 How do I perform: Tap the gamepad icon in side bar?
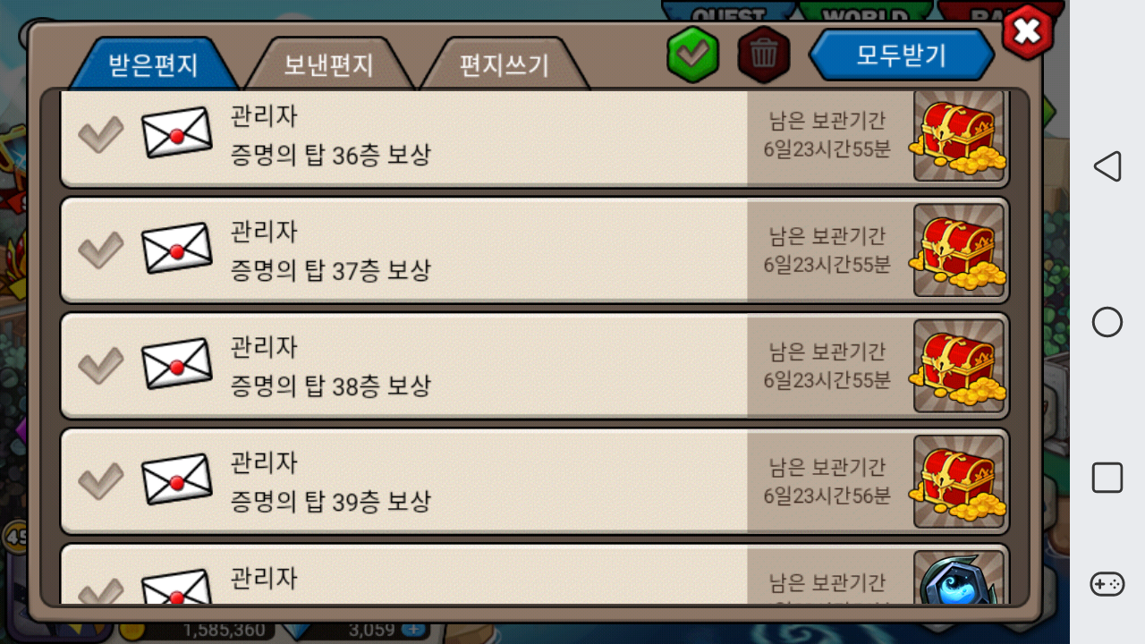point(1107,584)
